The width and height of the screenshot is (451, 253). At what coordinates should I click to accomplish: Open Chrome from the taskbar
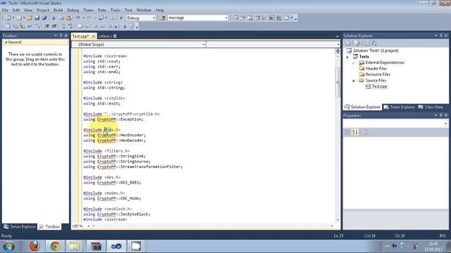55,246
